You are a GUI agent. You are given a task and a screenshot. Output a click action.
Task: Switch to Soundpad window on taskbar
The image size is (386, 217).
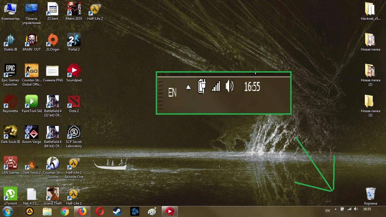pyautogui.click(x=170, y=211)
